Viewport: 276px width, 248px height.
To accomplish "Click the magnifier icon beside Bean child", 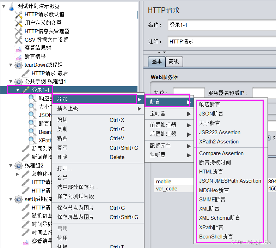I will 32,132.
